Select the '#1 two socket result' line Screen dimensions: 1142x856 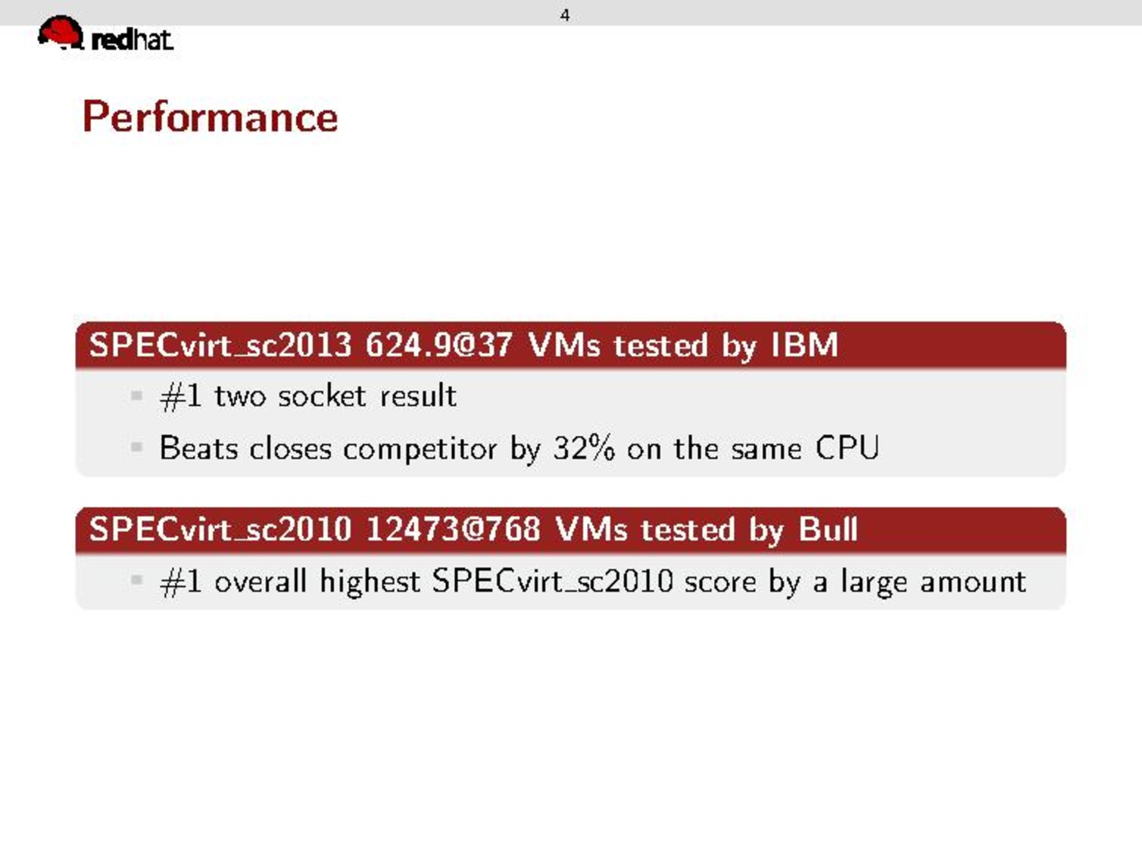308,396
